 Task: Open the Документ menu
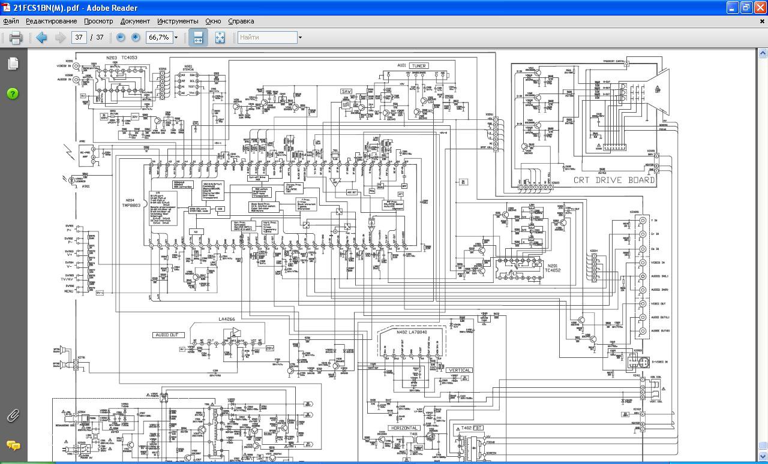pyautogui.click(x=135, y=21)
